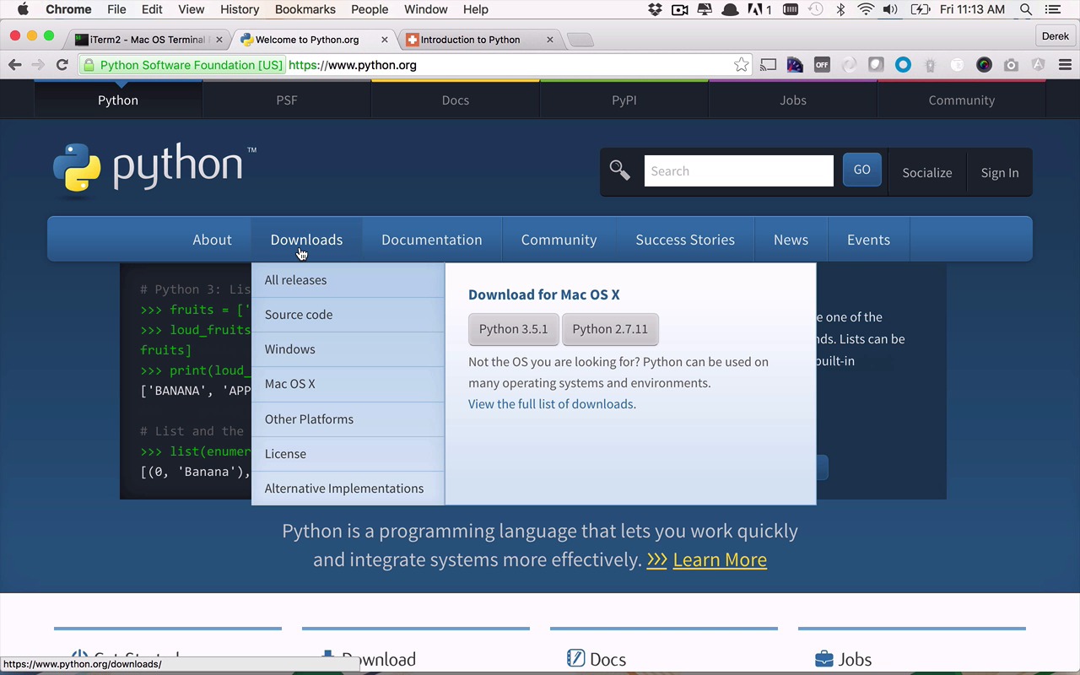The width and height of the screenshot is (1080, 675).
Task: Open the Chrome File menu
Action: pos(116,9)
